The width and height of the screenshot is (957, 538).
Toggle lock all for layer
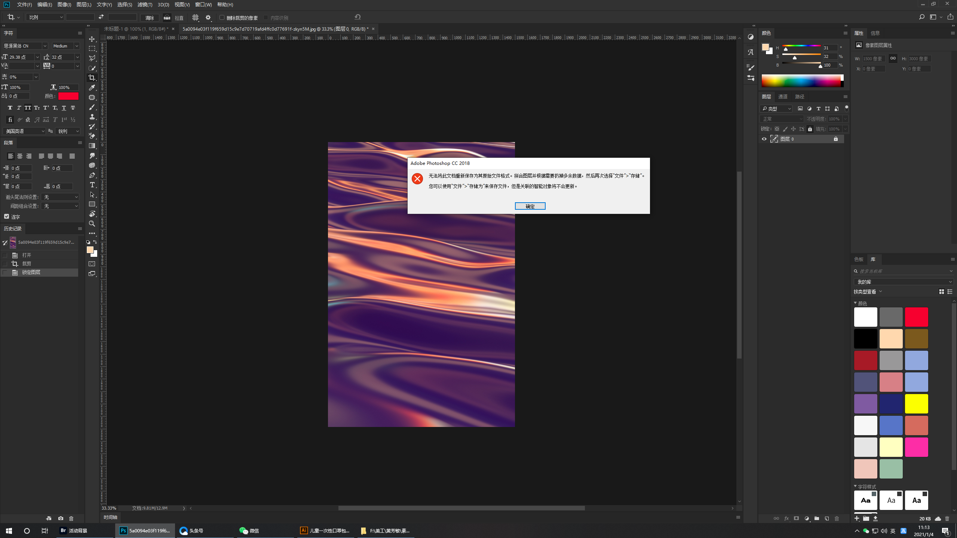810,129
